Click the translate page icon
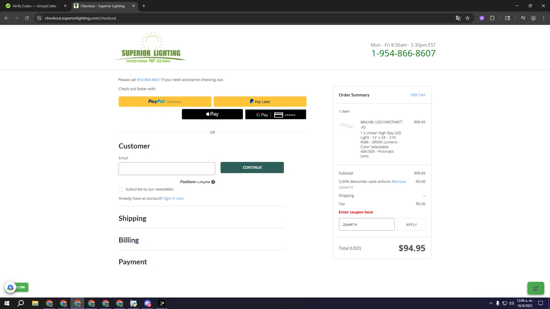550x309 pixels. point(458,18)
